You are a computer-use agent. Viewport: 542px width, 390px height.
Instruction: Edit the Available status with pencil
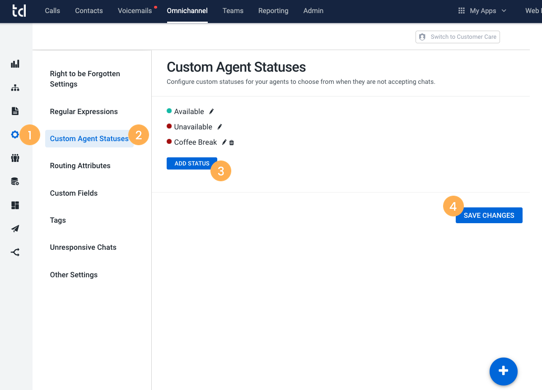pos(211,111)
